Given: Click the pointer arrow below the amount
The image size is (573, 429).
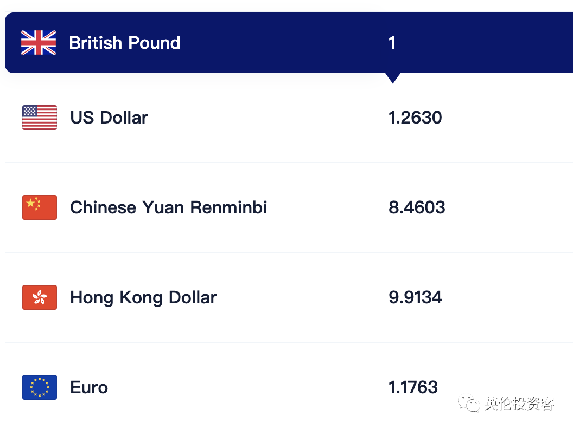Looking at the screenshot, I should click(x=393, y=78).
